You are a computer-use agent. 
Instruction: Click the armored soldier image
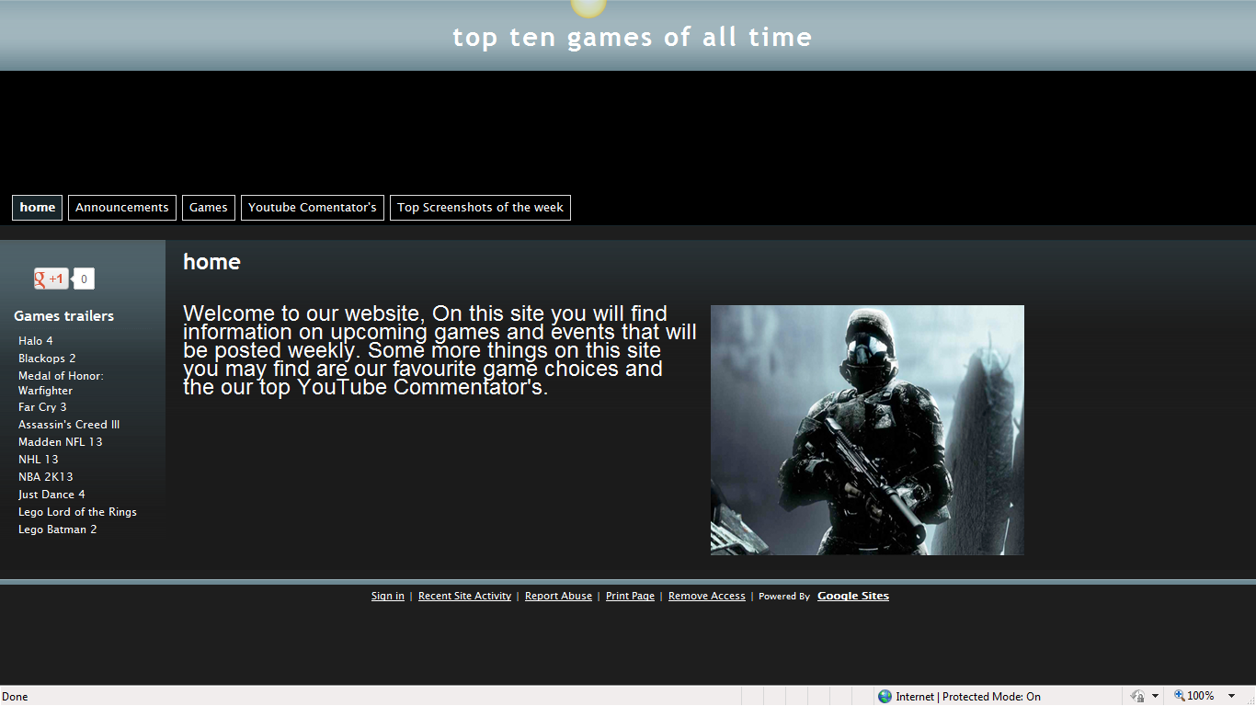pyautogui.click(x=867, y=430)
